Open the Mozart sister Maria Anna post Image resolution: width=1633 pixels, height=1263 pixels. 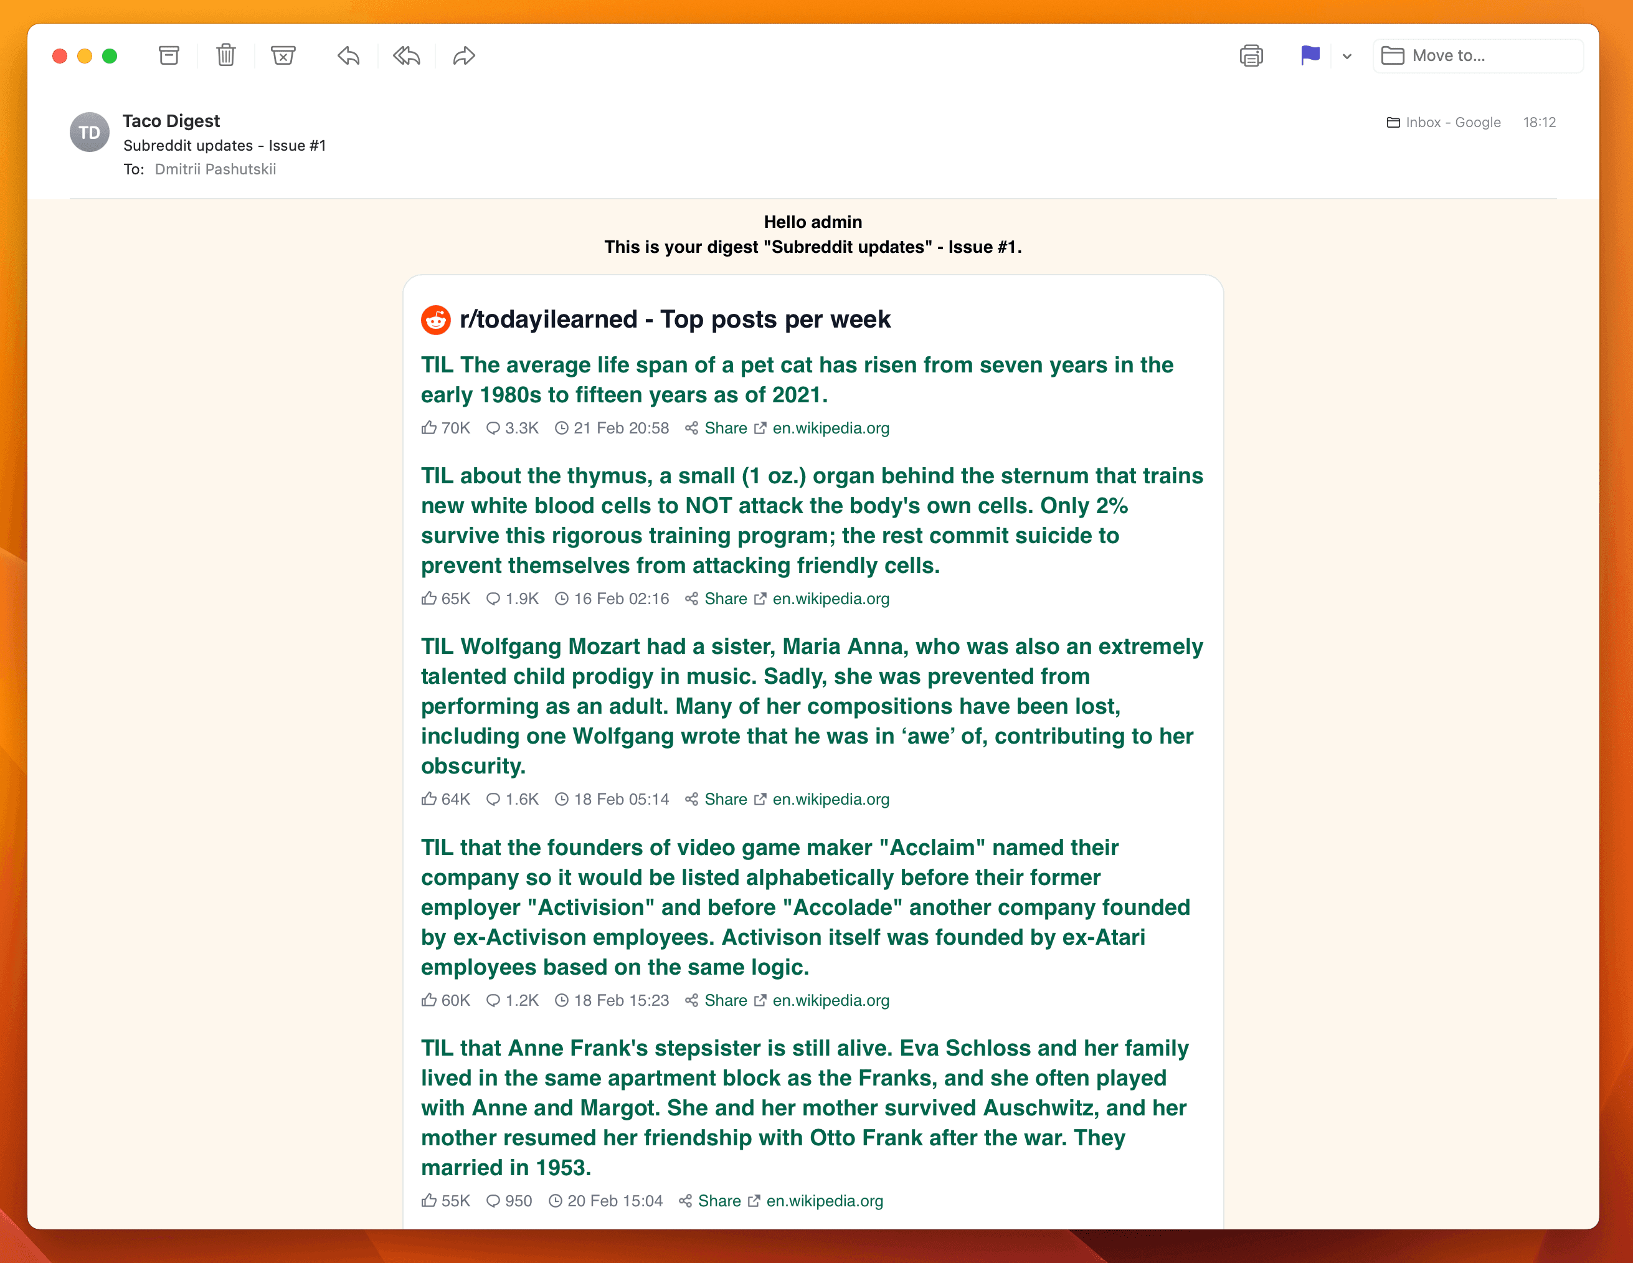tap(812, 706)
